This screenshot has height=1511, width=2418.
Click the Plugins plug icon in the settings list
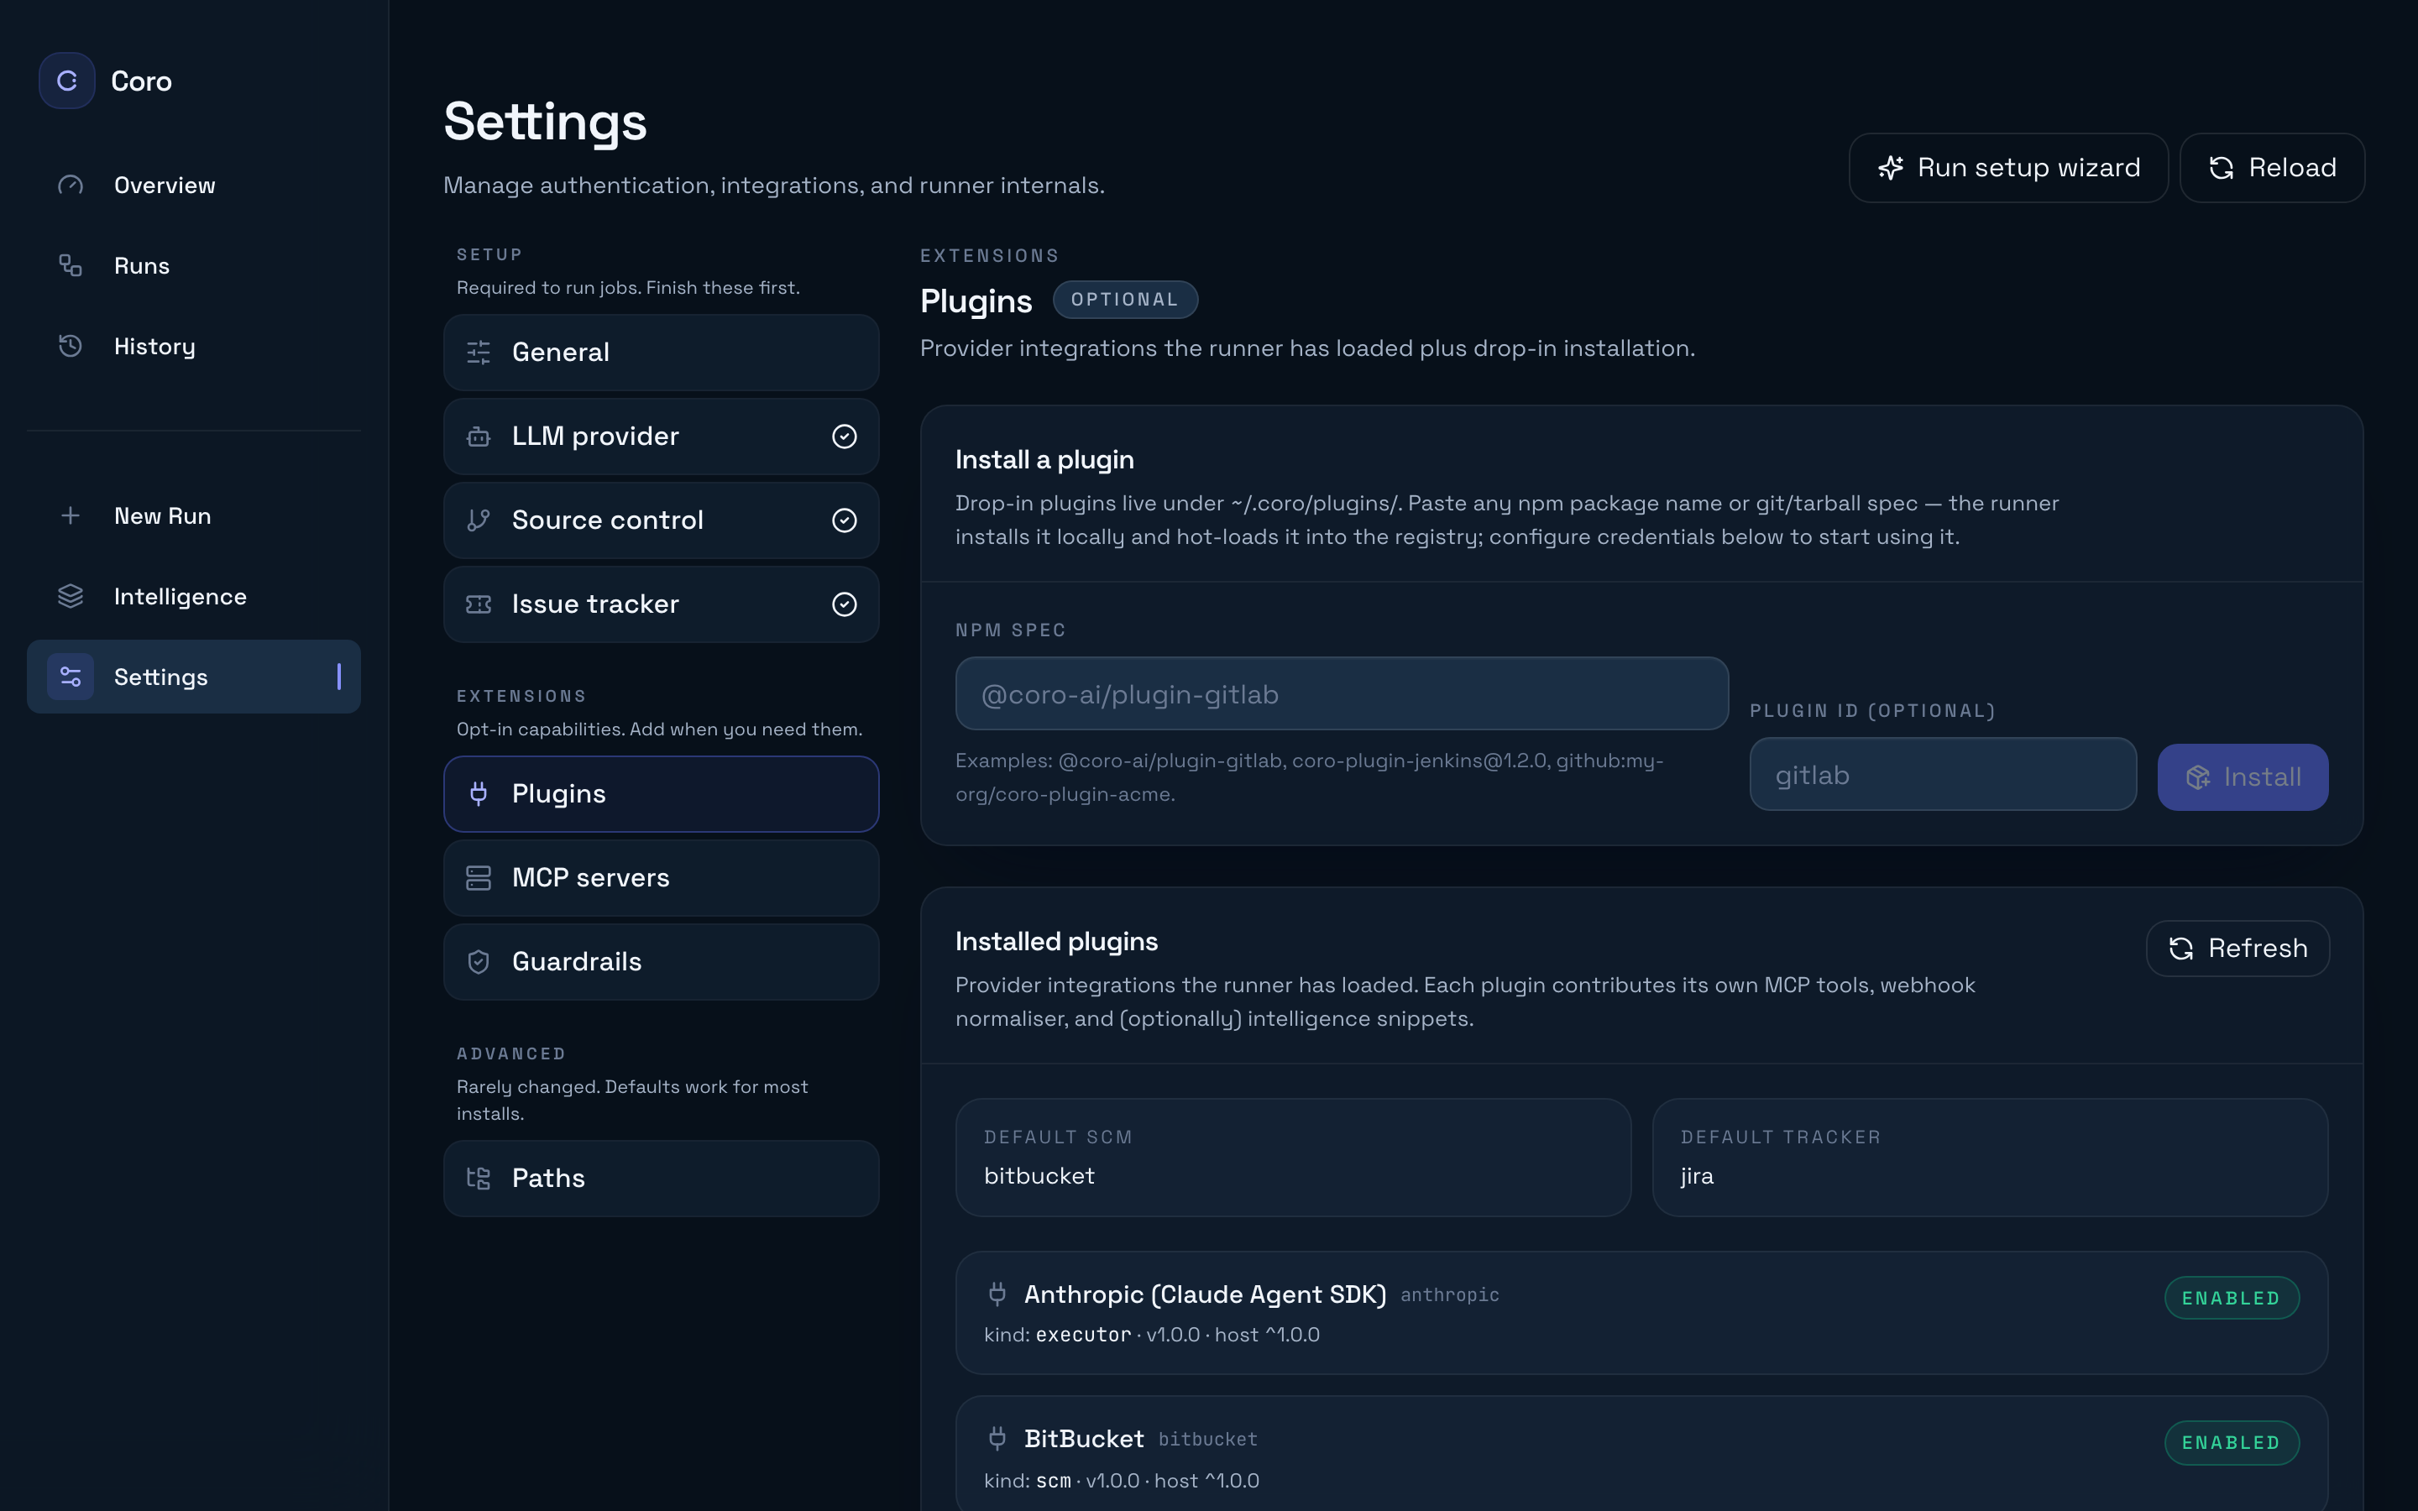pyautogui.click(x=479, y=793)
